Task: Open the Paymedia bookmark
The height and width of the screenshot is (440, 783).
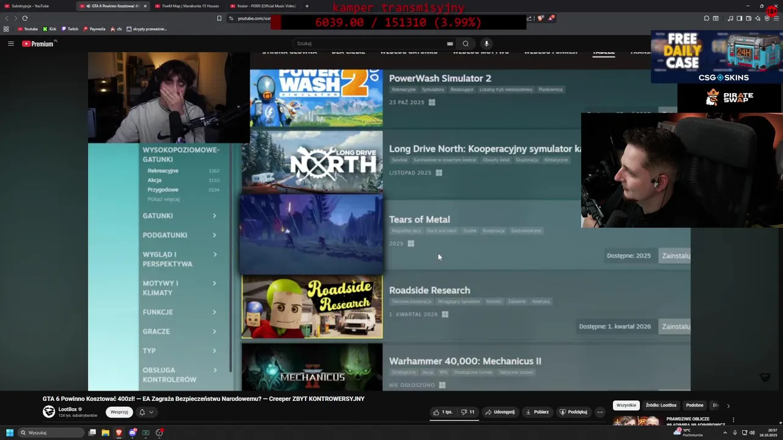Action: (94, 29)
